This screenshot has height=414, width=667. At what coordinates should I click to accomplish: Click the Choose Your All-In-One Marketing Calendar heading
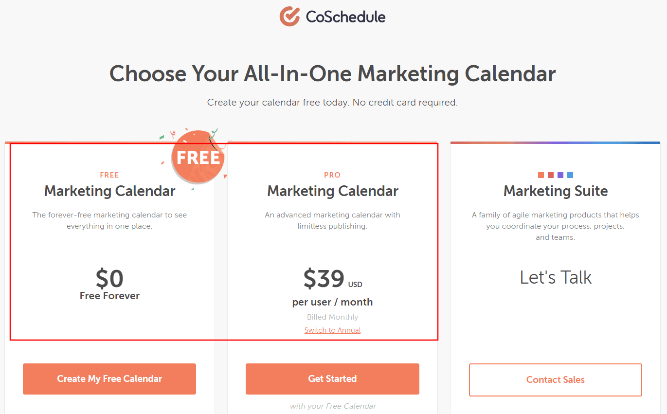pos(333,74)
